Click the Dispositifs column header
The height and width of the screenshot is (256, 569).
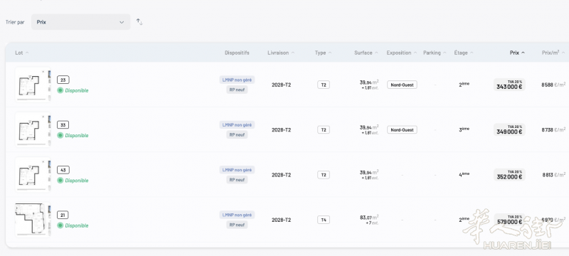[x=237, y=53]
